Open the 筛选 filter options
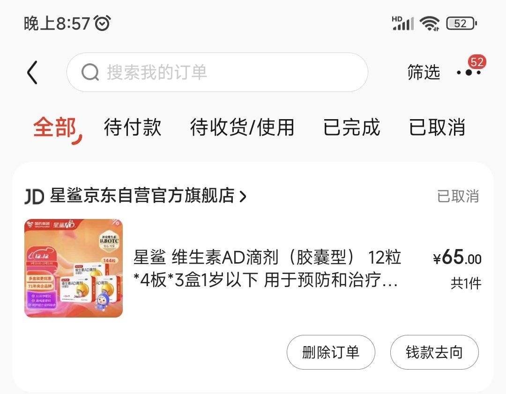506x394 pixels. coord(424,72)
